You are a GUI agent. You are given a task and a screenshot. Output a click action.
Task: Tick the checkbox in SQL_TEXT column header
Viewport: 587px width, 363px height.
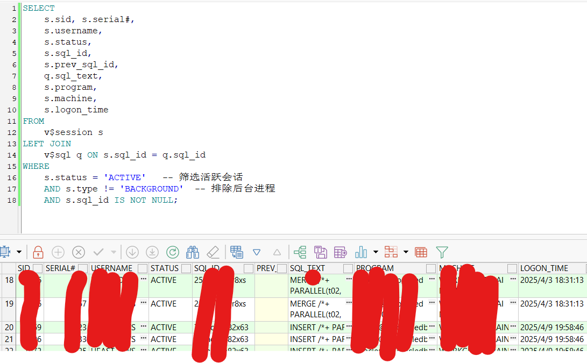point(348,268)
